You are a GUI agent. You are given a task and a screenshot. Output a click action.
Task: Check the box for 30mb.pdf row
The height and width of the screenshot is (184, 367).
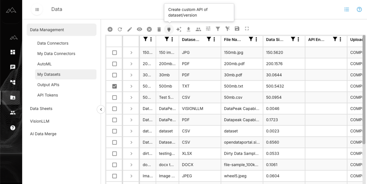[x=115, y=75]
